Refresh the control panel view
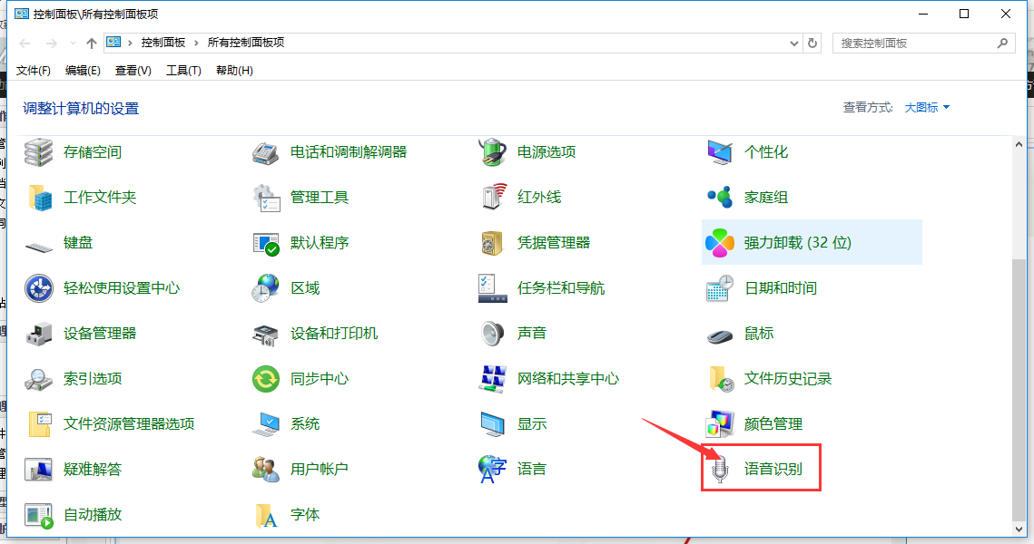The height and width of the screenshot is (544, 1034). [812, 43]
